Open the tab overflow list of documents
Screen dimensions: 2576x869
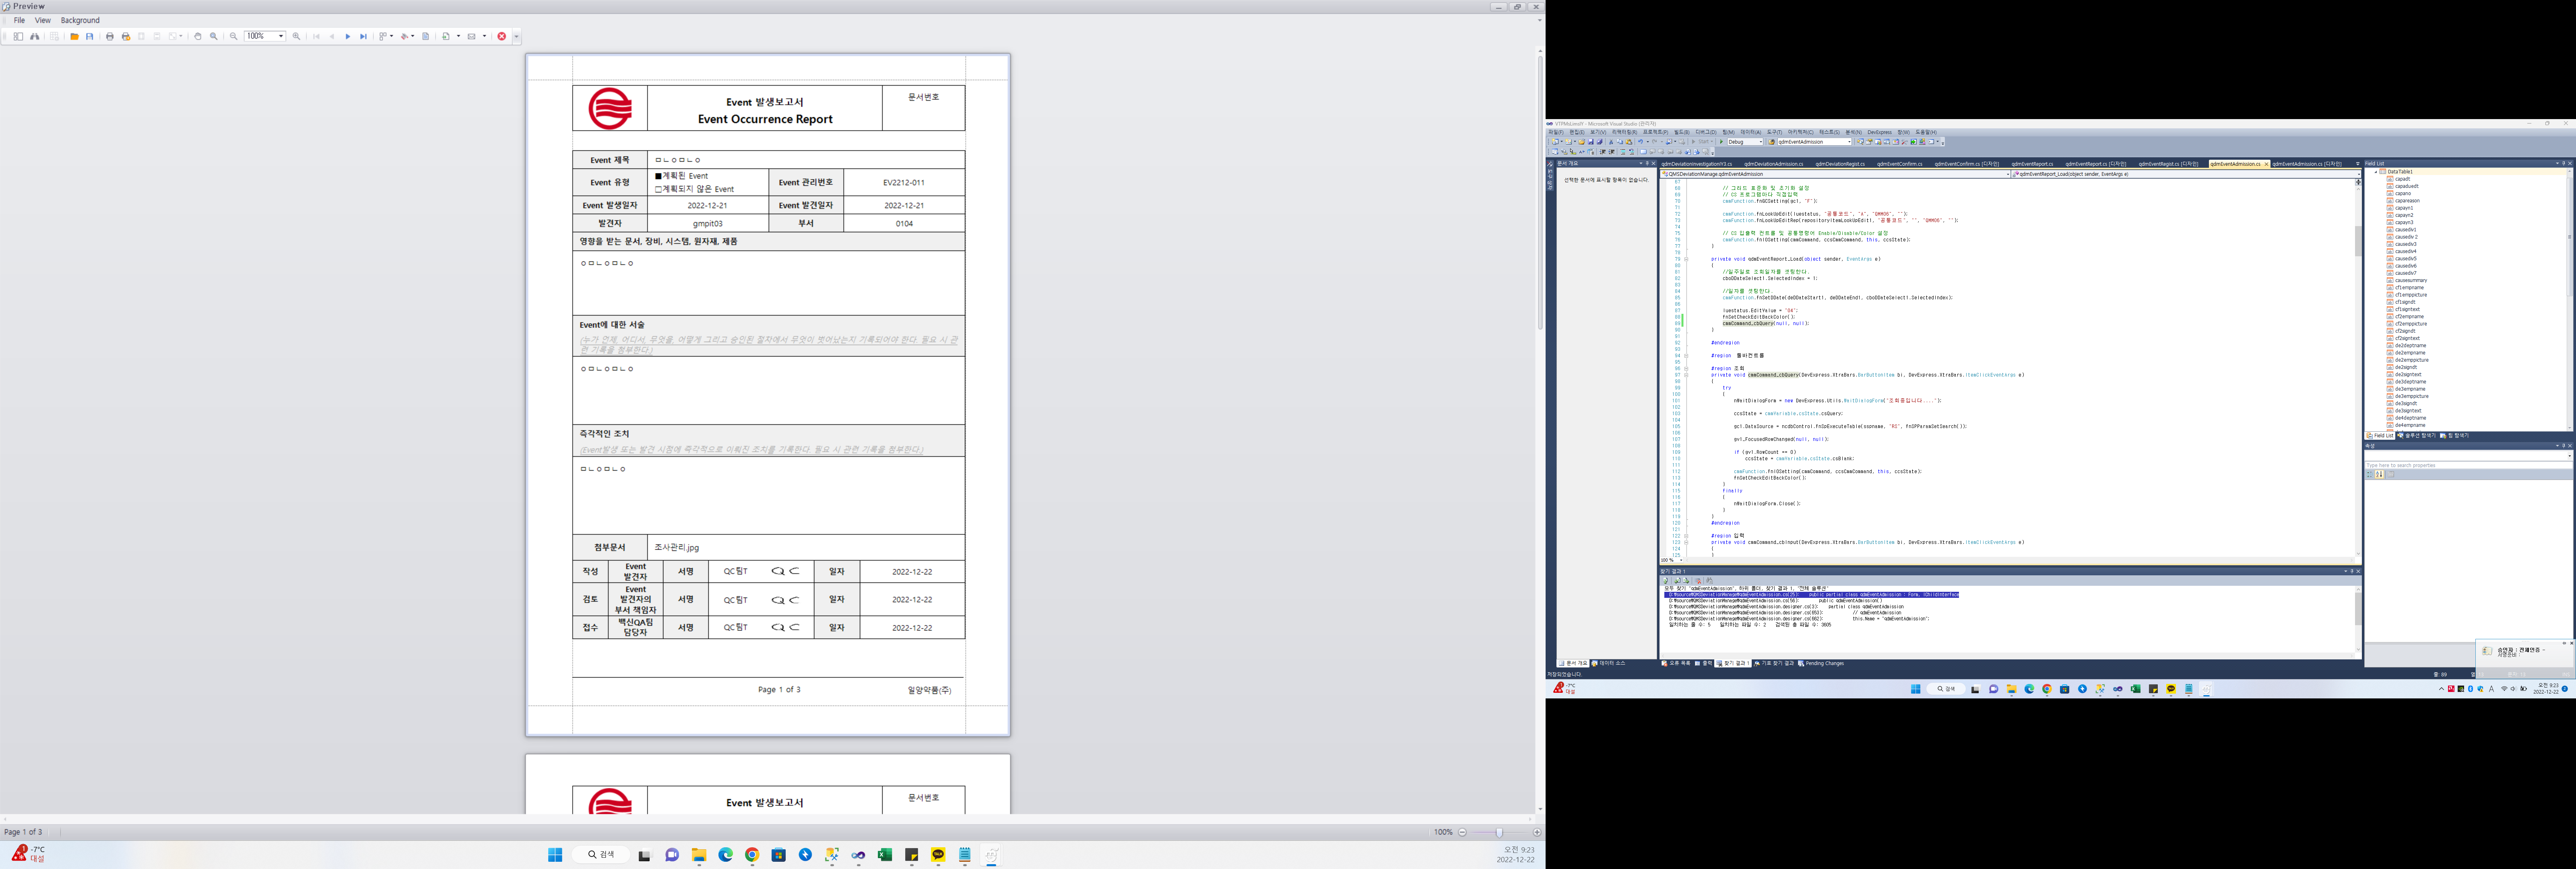(2358, 164)
